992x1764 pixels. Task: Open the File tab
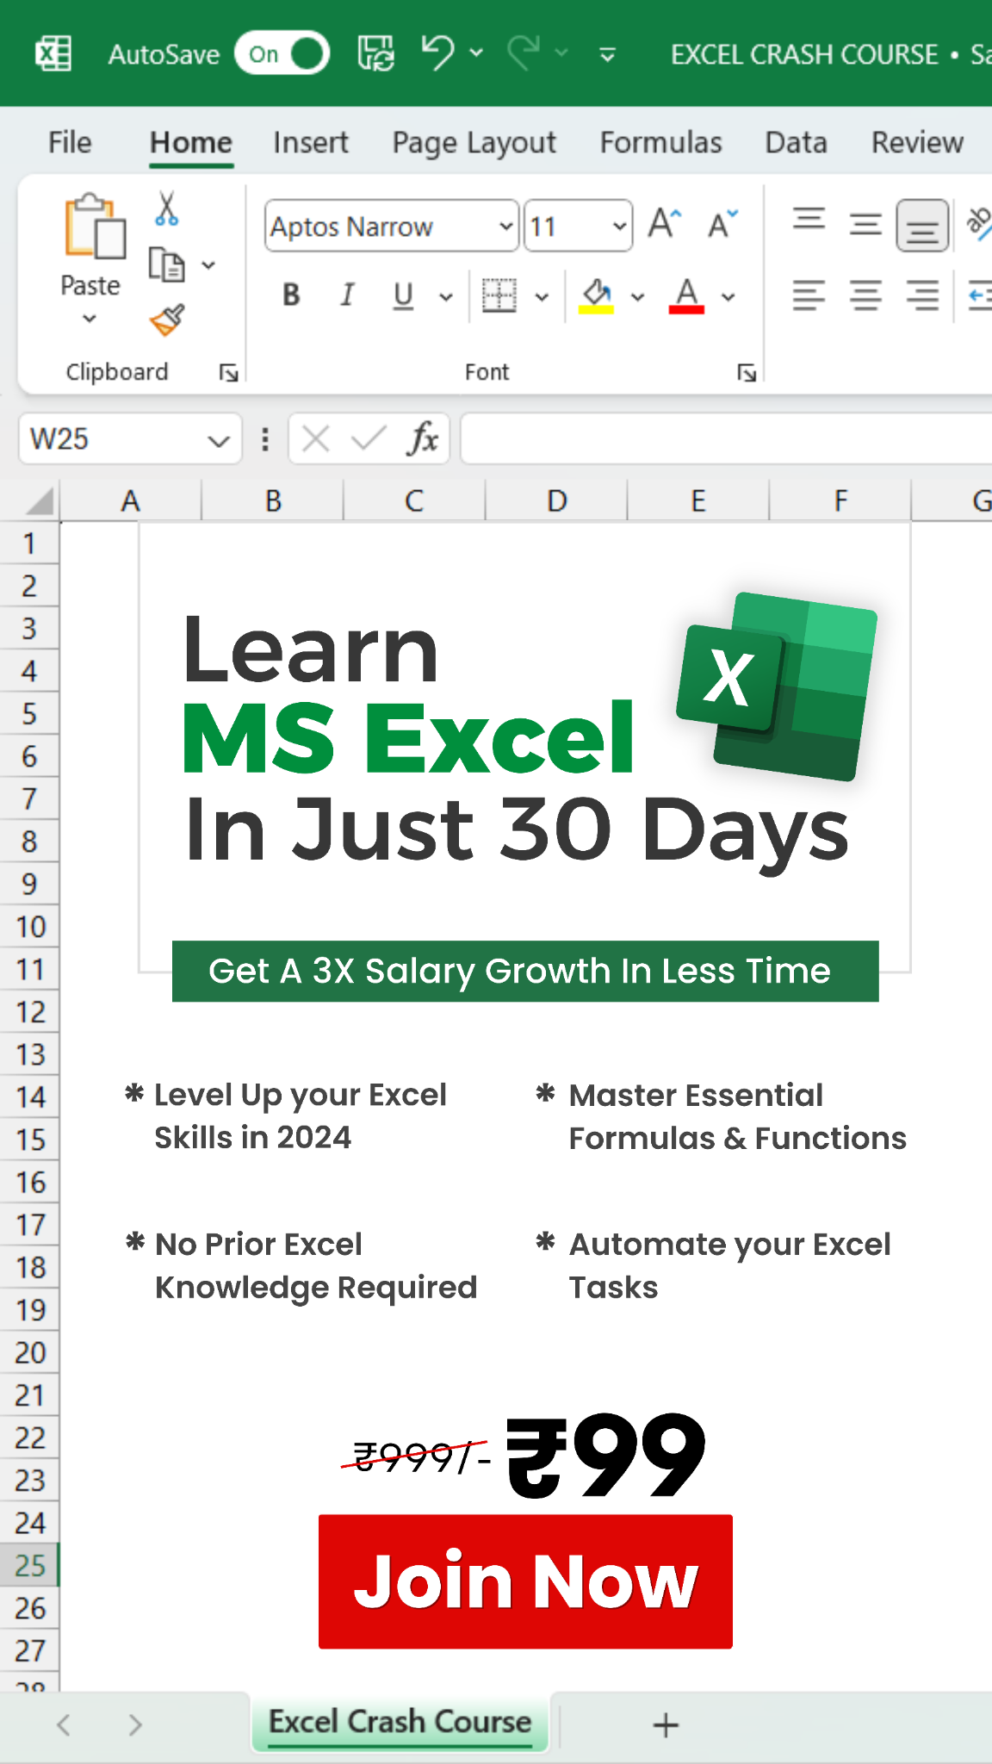(x=70, y=142)
